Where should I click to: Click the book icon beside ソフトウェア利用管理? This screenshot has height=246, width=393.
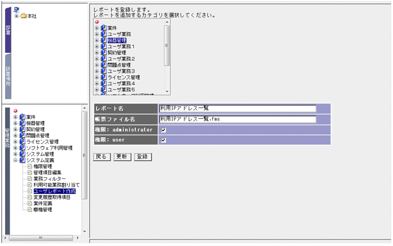click(x=22, y=148)
